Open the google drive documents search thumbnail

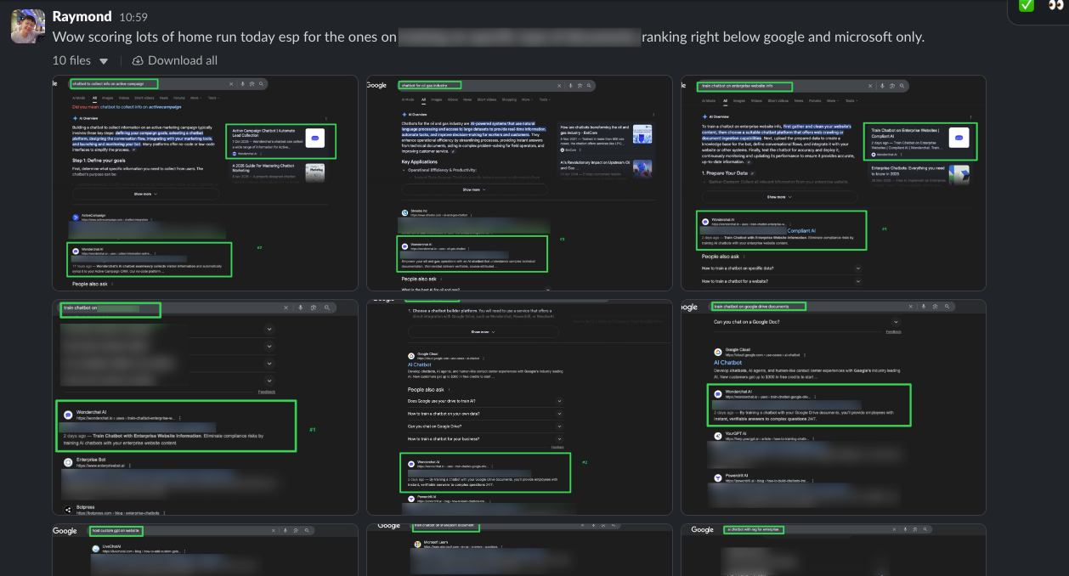834,407
